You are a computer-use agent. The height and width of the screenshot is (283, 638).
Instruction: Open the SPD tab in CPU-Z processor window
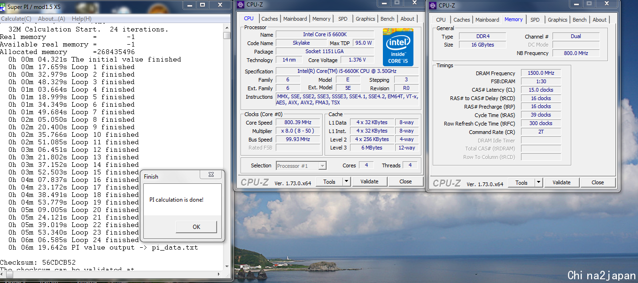coord(343,19)
